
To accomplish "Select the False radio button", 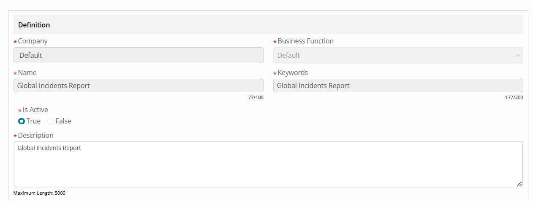I will [x=51, y=121].
